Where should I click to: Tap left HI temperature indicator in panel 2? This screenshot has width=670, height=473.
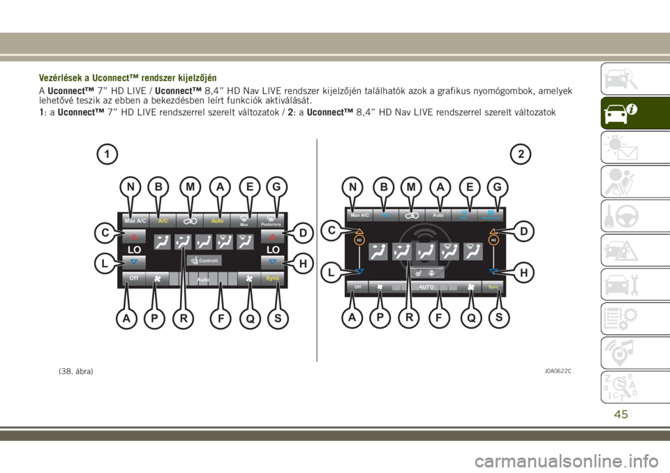tap(359, 241)
